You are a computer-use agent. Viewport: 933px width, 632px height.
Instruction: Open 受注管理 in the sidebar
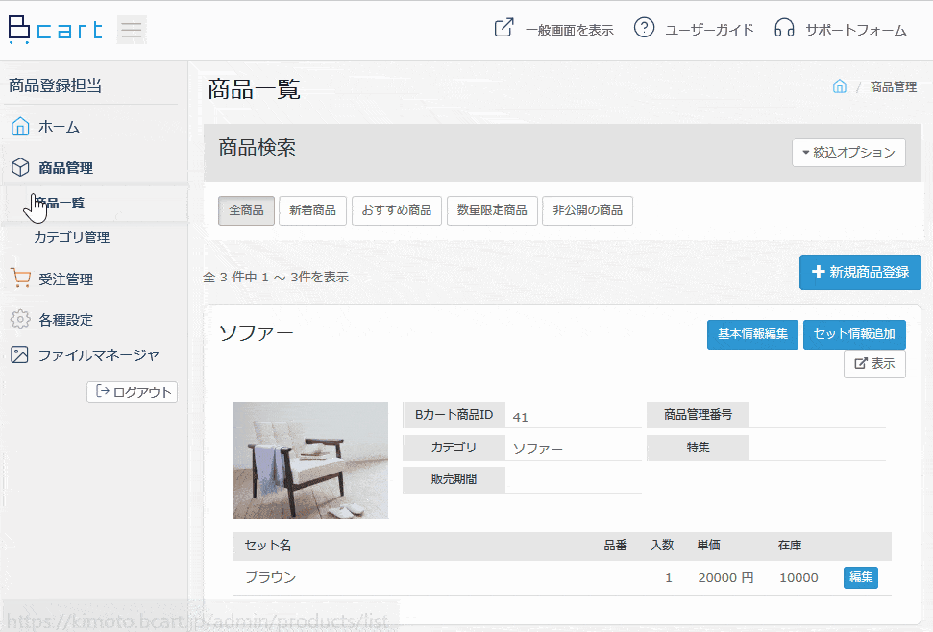[65, 279]
